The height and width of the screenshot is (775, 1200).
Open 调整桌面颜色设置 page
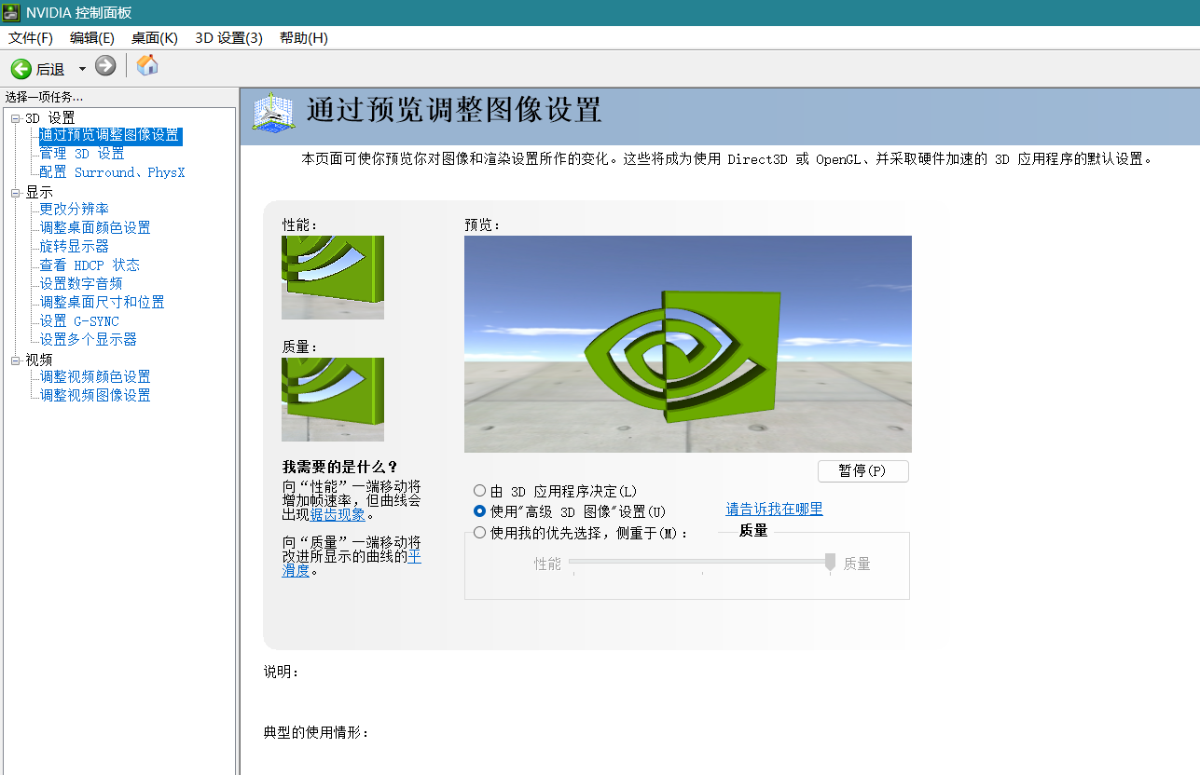tap(95, 227)
